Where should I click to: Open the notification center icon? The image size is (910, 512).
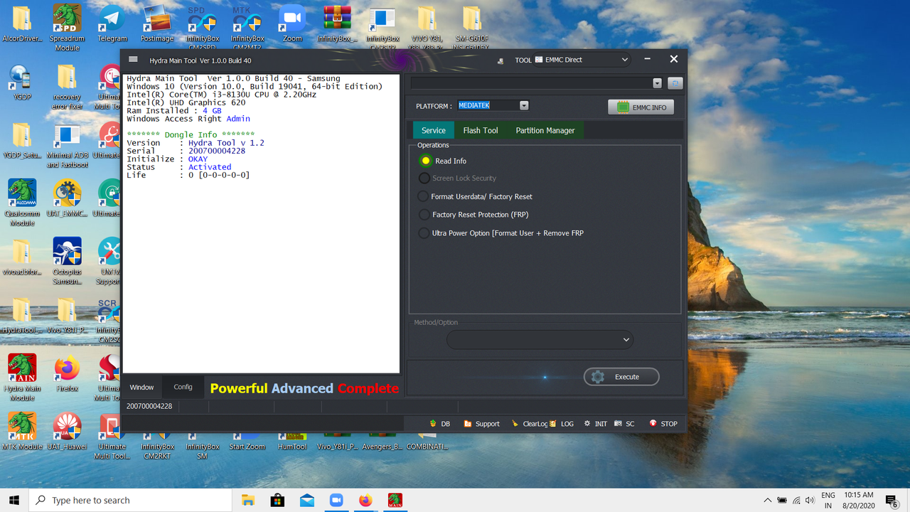[x=892, y=501]
